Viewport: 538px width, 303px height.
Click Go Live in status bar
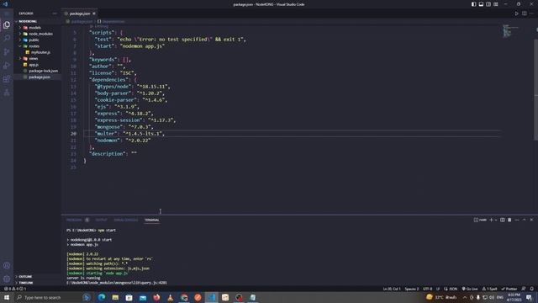[x=470, y=289]
